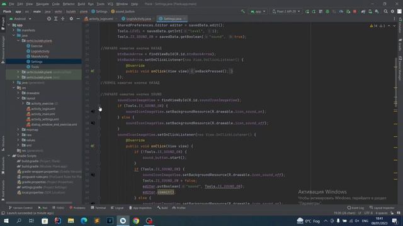The height and width of the screenshot is (226, 403).
Task: Expand the drawable folder
Action: point(18,93)
